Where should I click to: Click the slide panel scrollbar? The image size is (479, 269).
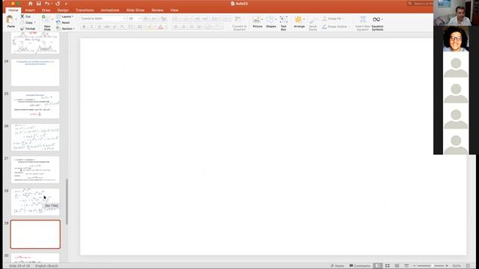point(67,201)
